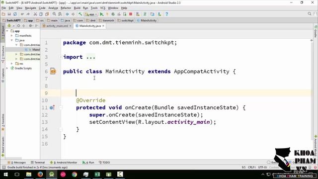Viewport: 318px width, 179px height.
Task: Open the Refactor menu
Action: coord(66,8)
